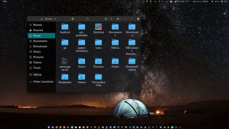This screenshot has width=229, height=129.
Task: Click the down chevron window button
Action: (125, 19)
